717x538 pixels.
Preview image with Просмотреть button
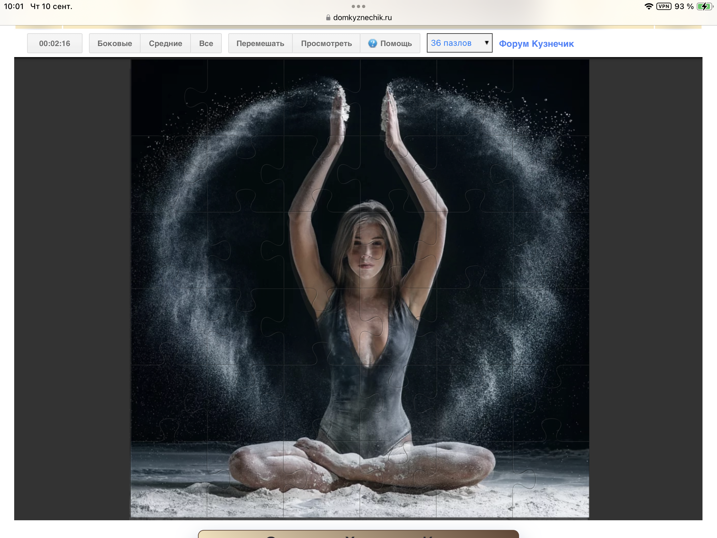coord(326,43)
